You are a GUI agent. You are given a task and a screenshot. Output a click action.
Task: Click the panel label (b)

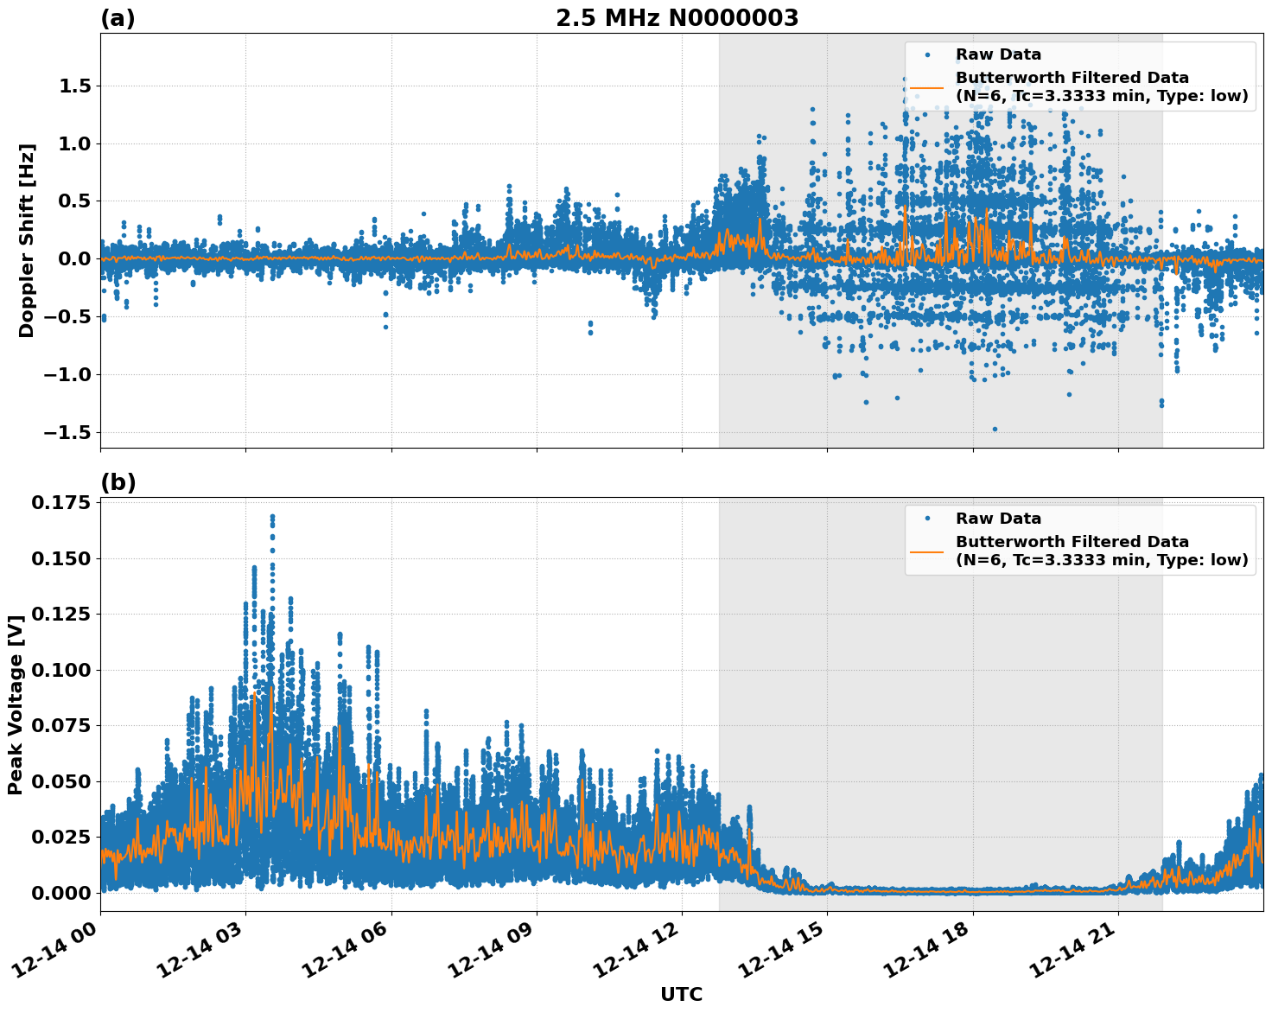pyautogui.click(x=119, y=481)
